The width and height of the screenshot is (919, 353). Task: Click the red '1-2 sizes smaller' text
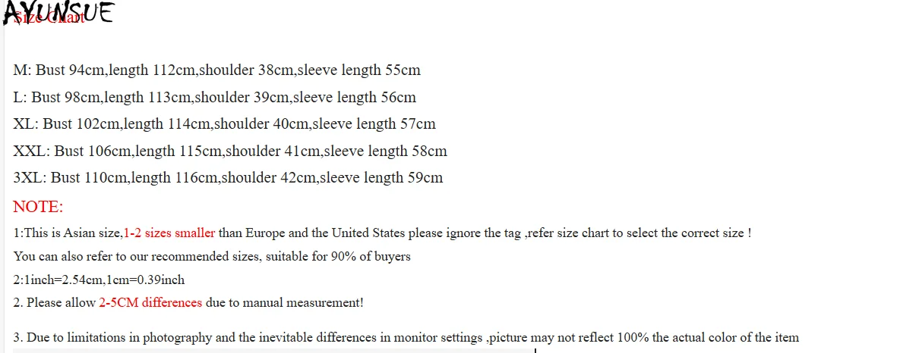coord(169,233)
